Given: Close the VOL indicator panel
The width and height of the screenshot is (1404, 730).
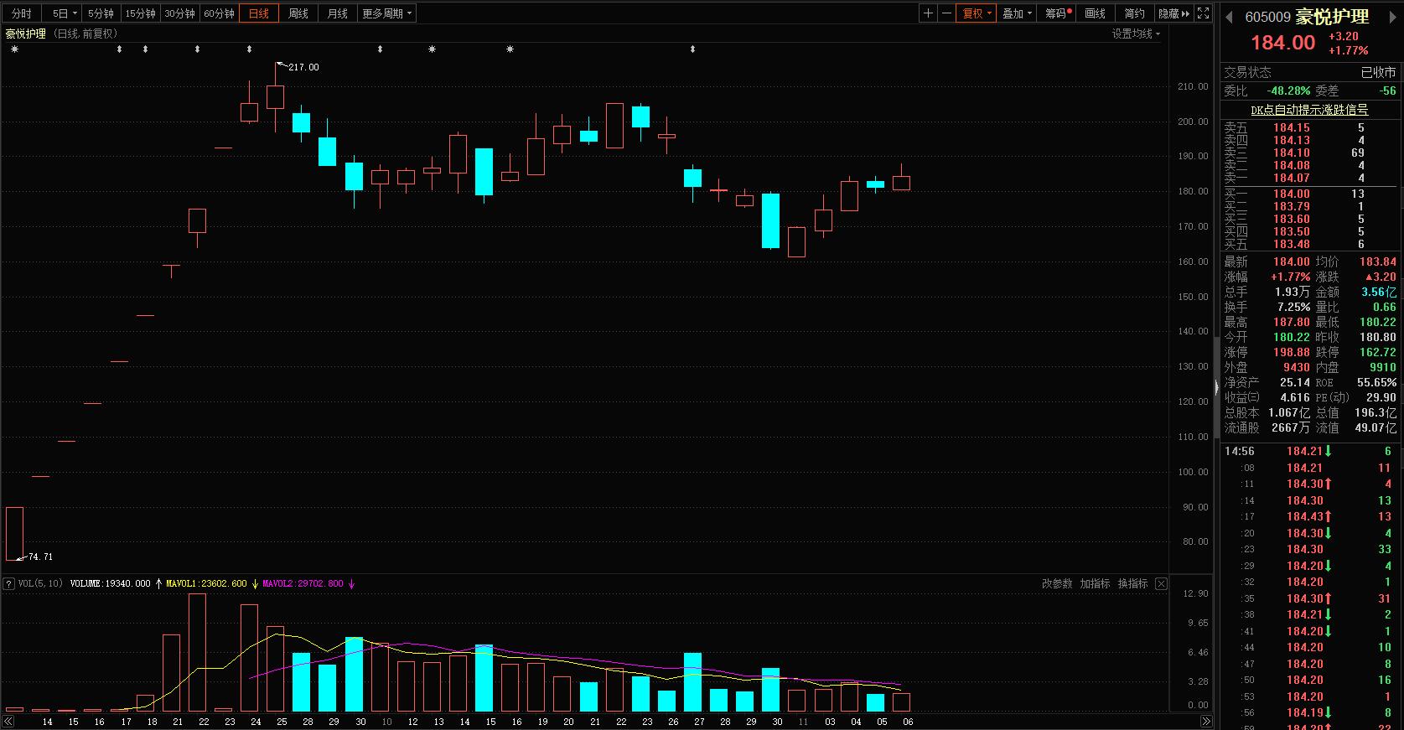Looking at the screenshot, I should 1161,583.
